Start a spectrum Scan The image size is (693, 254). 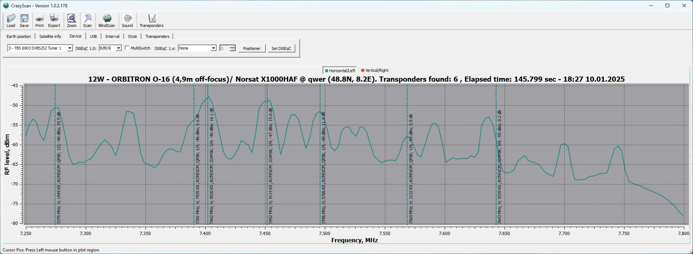pos(87,21)
